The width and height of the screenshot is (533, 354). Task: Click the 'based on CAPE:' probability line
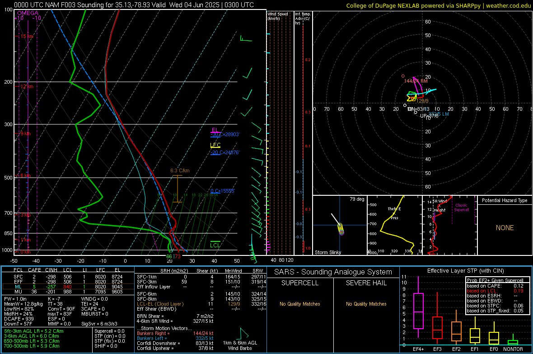click(495, 286)
